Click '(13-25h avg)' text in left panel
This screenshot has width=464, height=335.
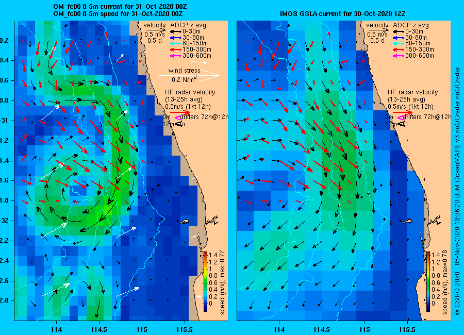coord(184,99)
